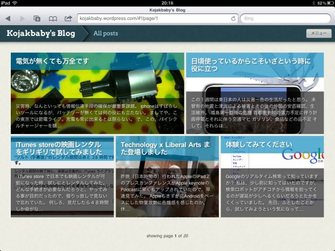Tap the battery indicator in status bar
The width and height of the screenshot is (335, 251).
click(x=327, y=3)
